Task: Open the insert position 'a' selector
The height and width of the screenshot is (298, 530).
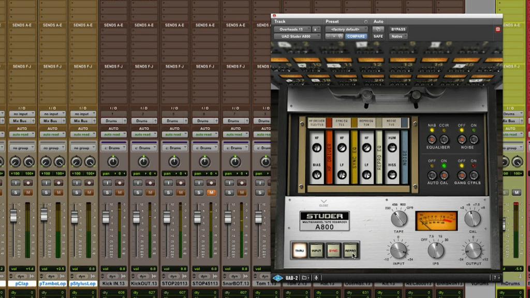Action: click(316, 29)
